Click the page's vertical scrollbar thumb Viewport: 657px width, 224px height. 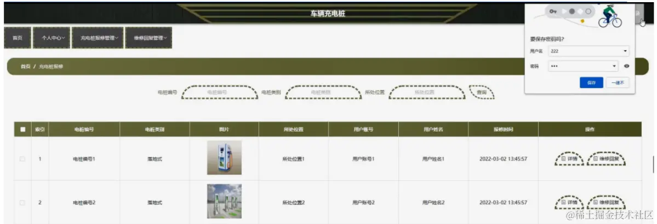653,164
